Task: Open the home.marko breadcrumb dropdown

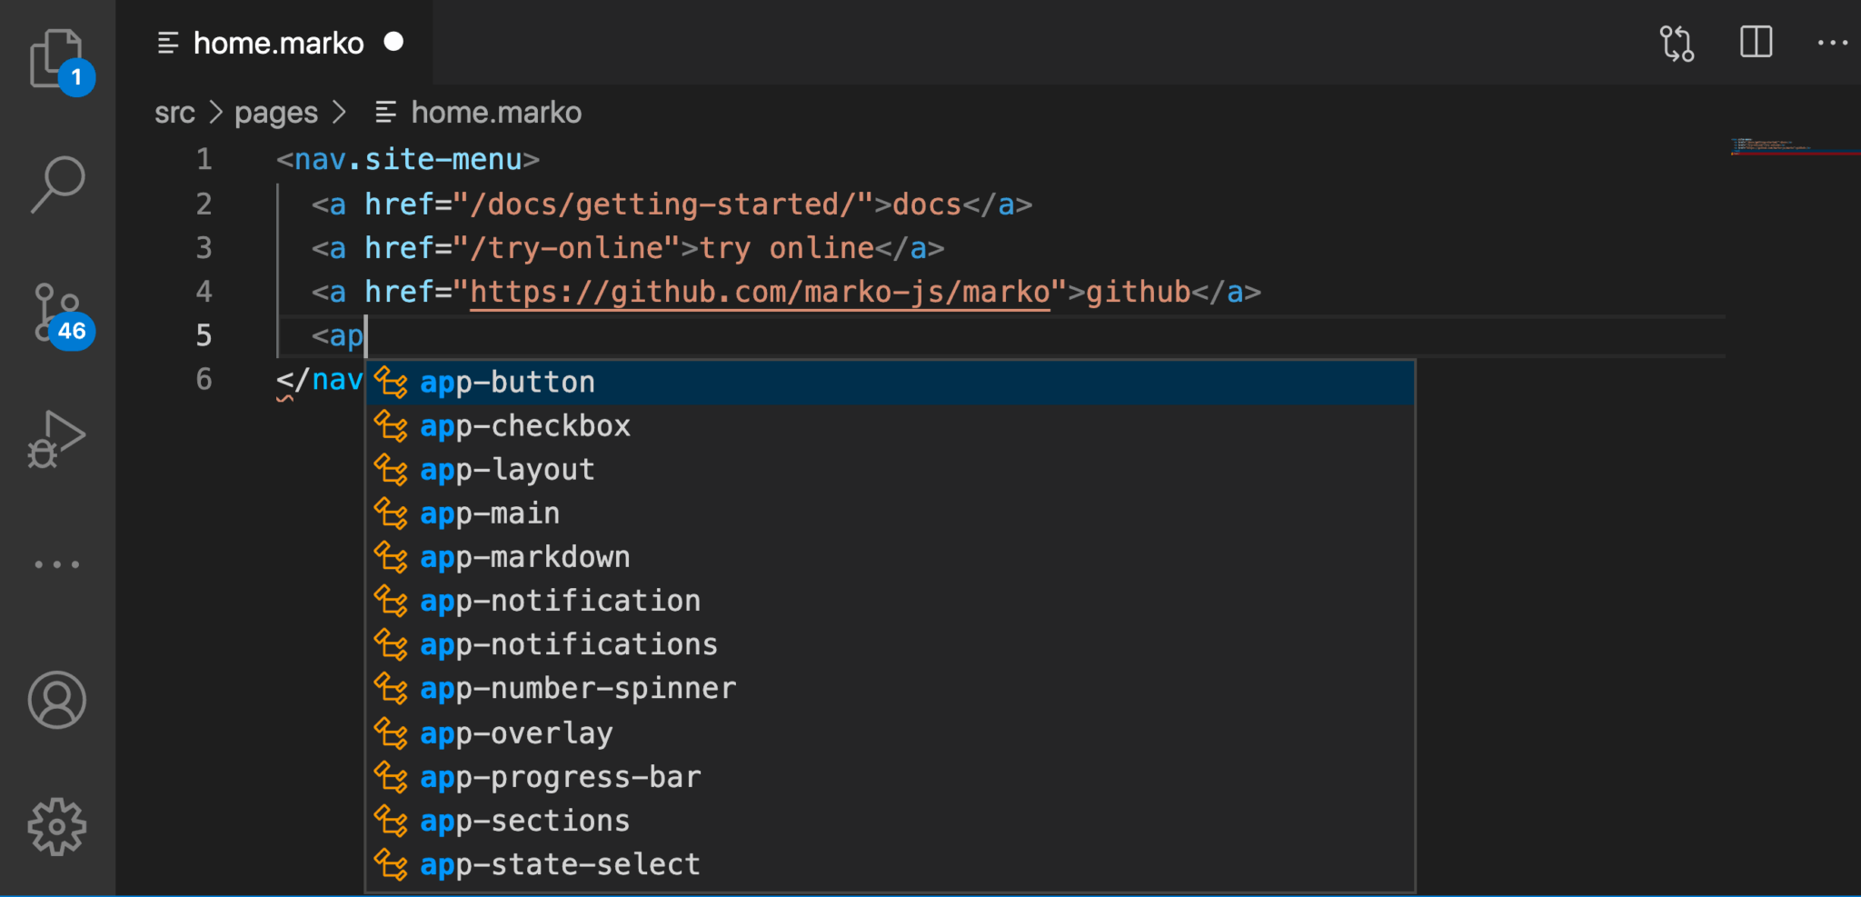Action: pos(496,112)
